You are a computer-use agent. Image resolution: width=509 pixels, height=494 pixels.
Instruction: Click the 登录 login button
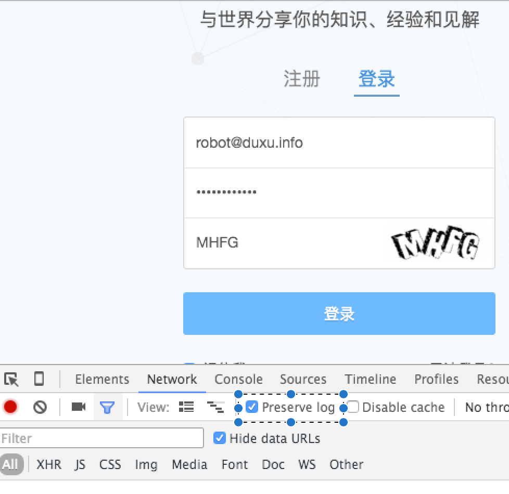(339, 313)
